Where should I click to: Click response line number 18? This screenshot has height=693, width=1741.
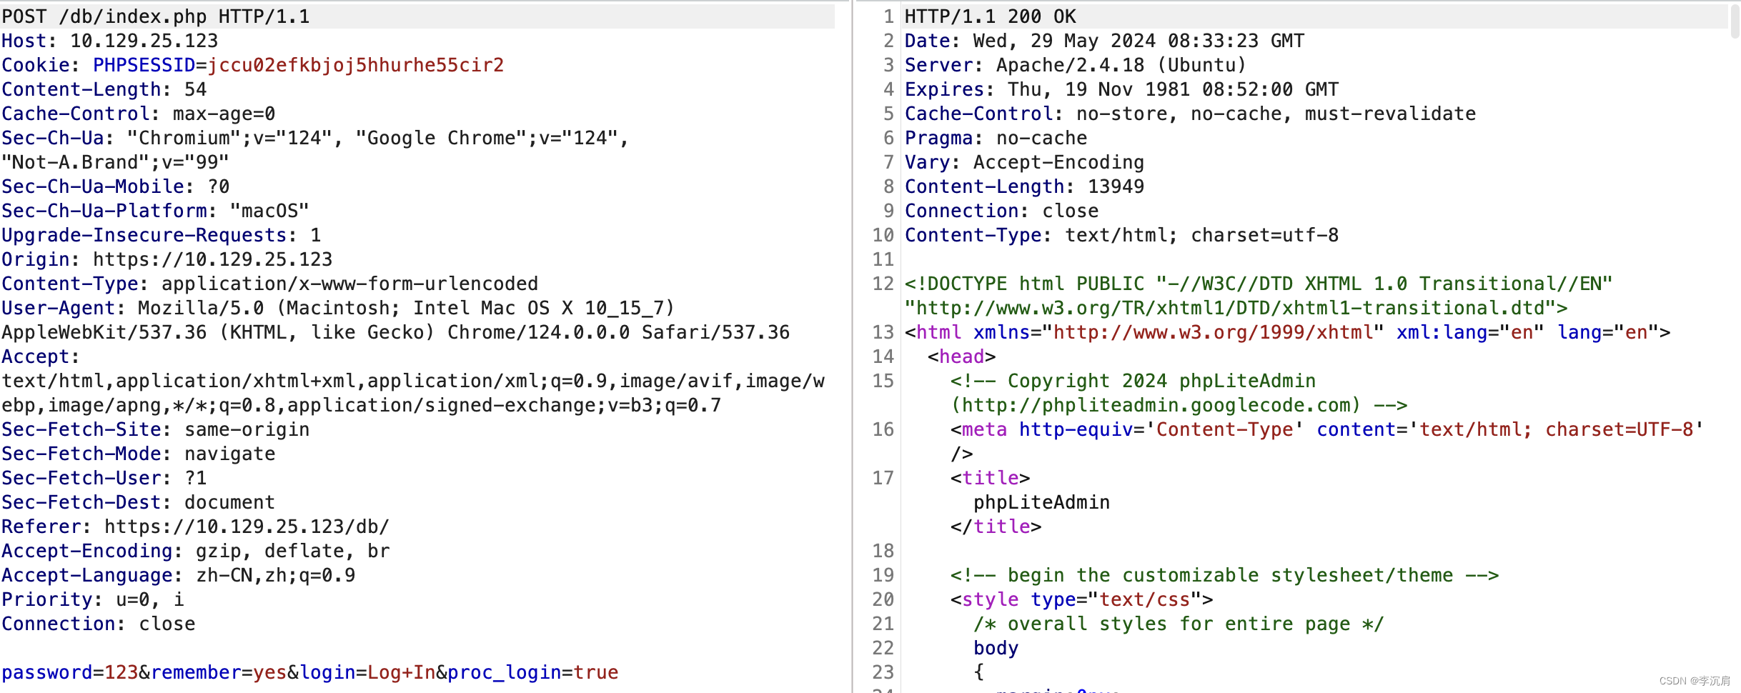tap(883, 551)
